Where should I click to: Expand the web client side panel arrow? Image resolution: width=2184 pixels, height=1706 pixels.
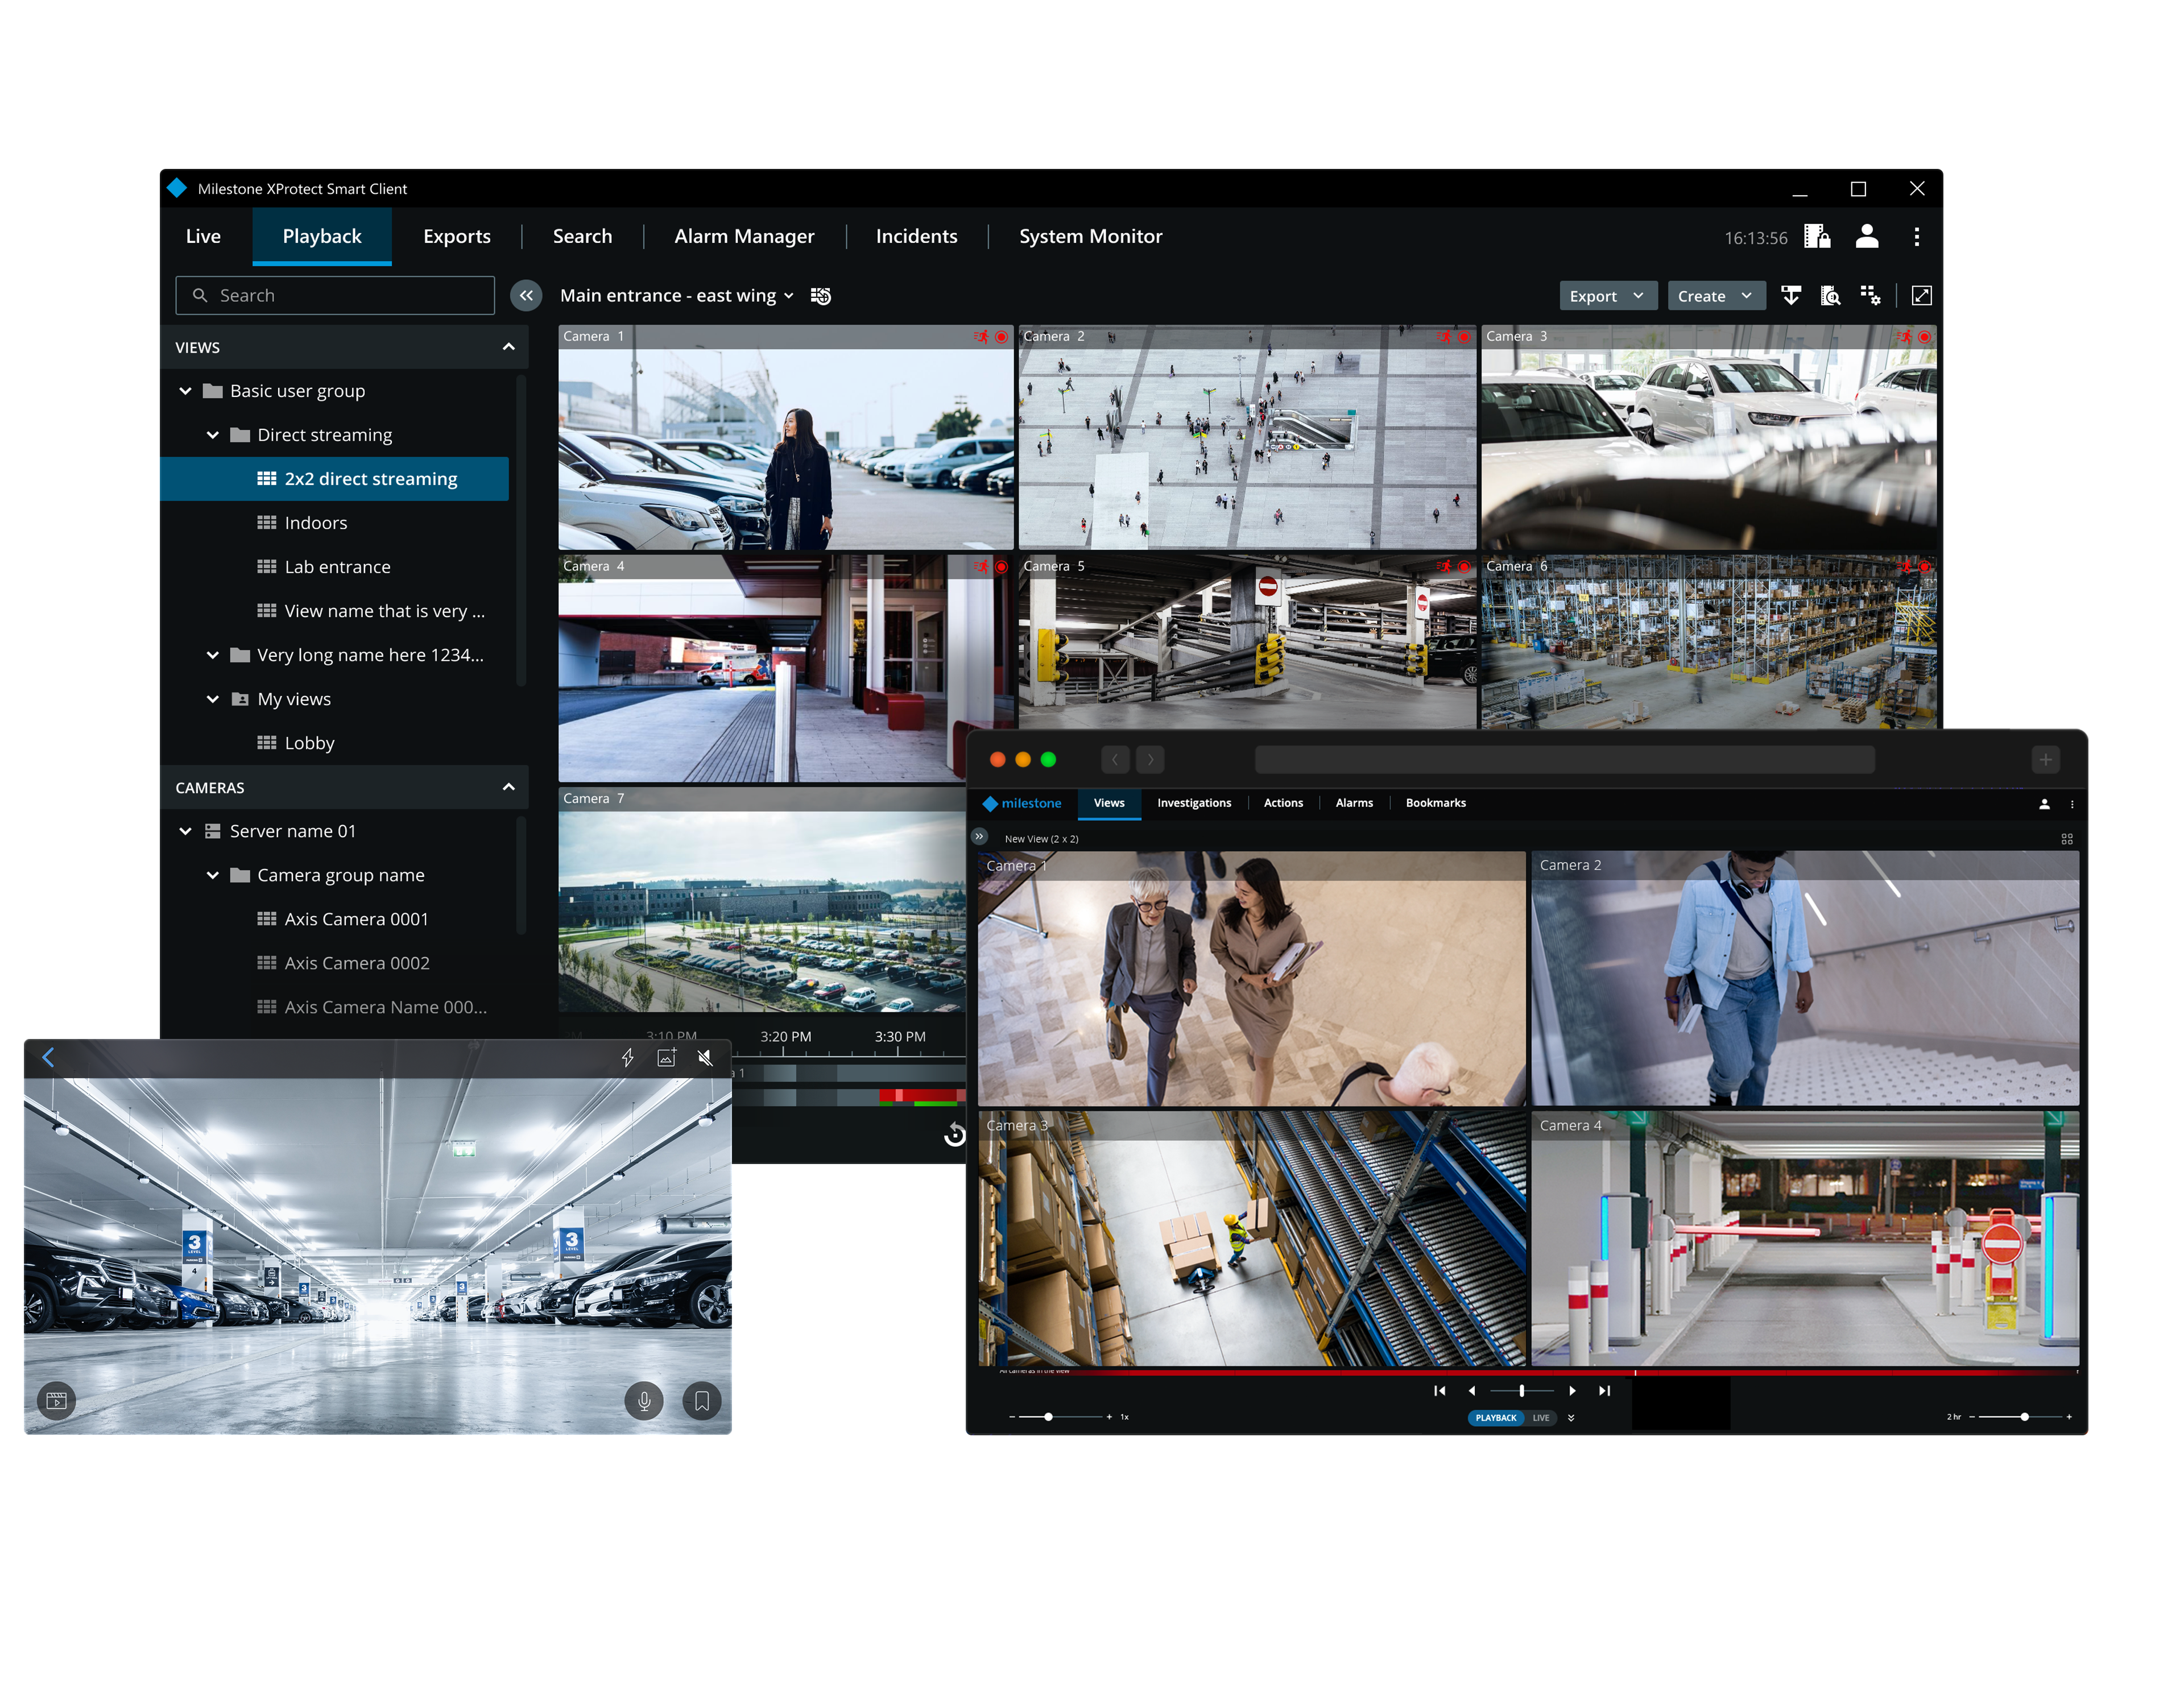[x=979, y=836]
